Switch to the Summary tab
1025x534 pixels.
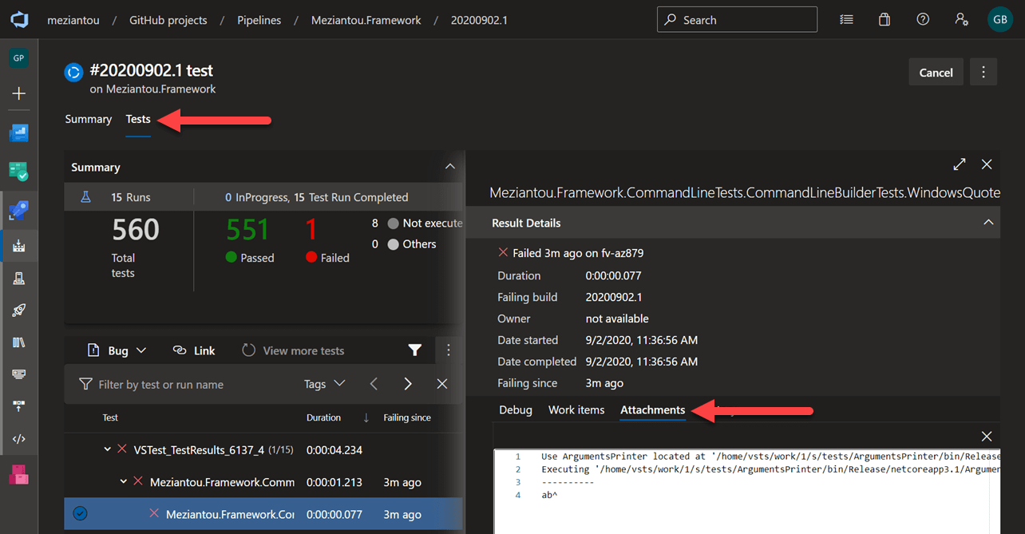point(88,119)
